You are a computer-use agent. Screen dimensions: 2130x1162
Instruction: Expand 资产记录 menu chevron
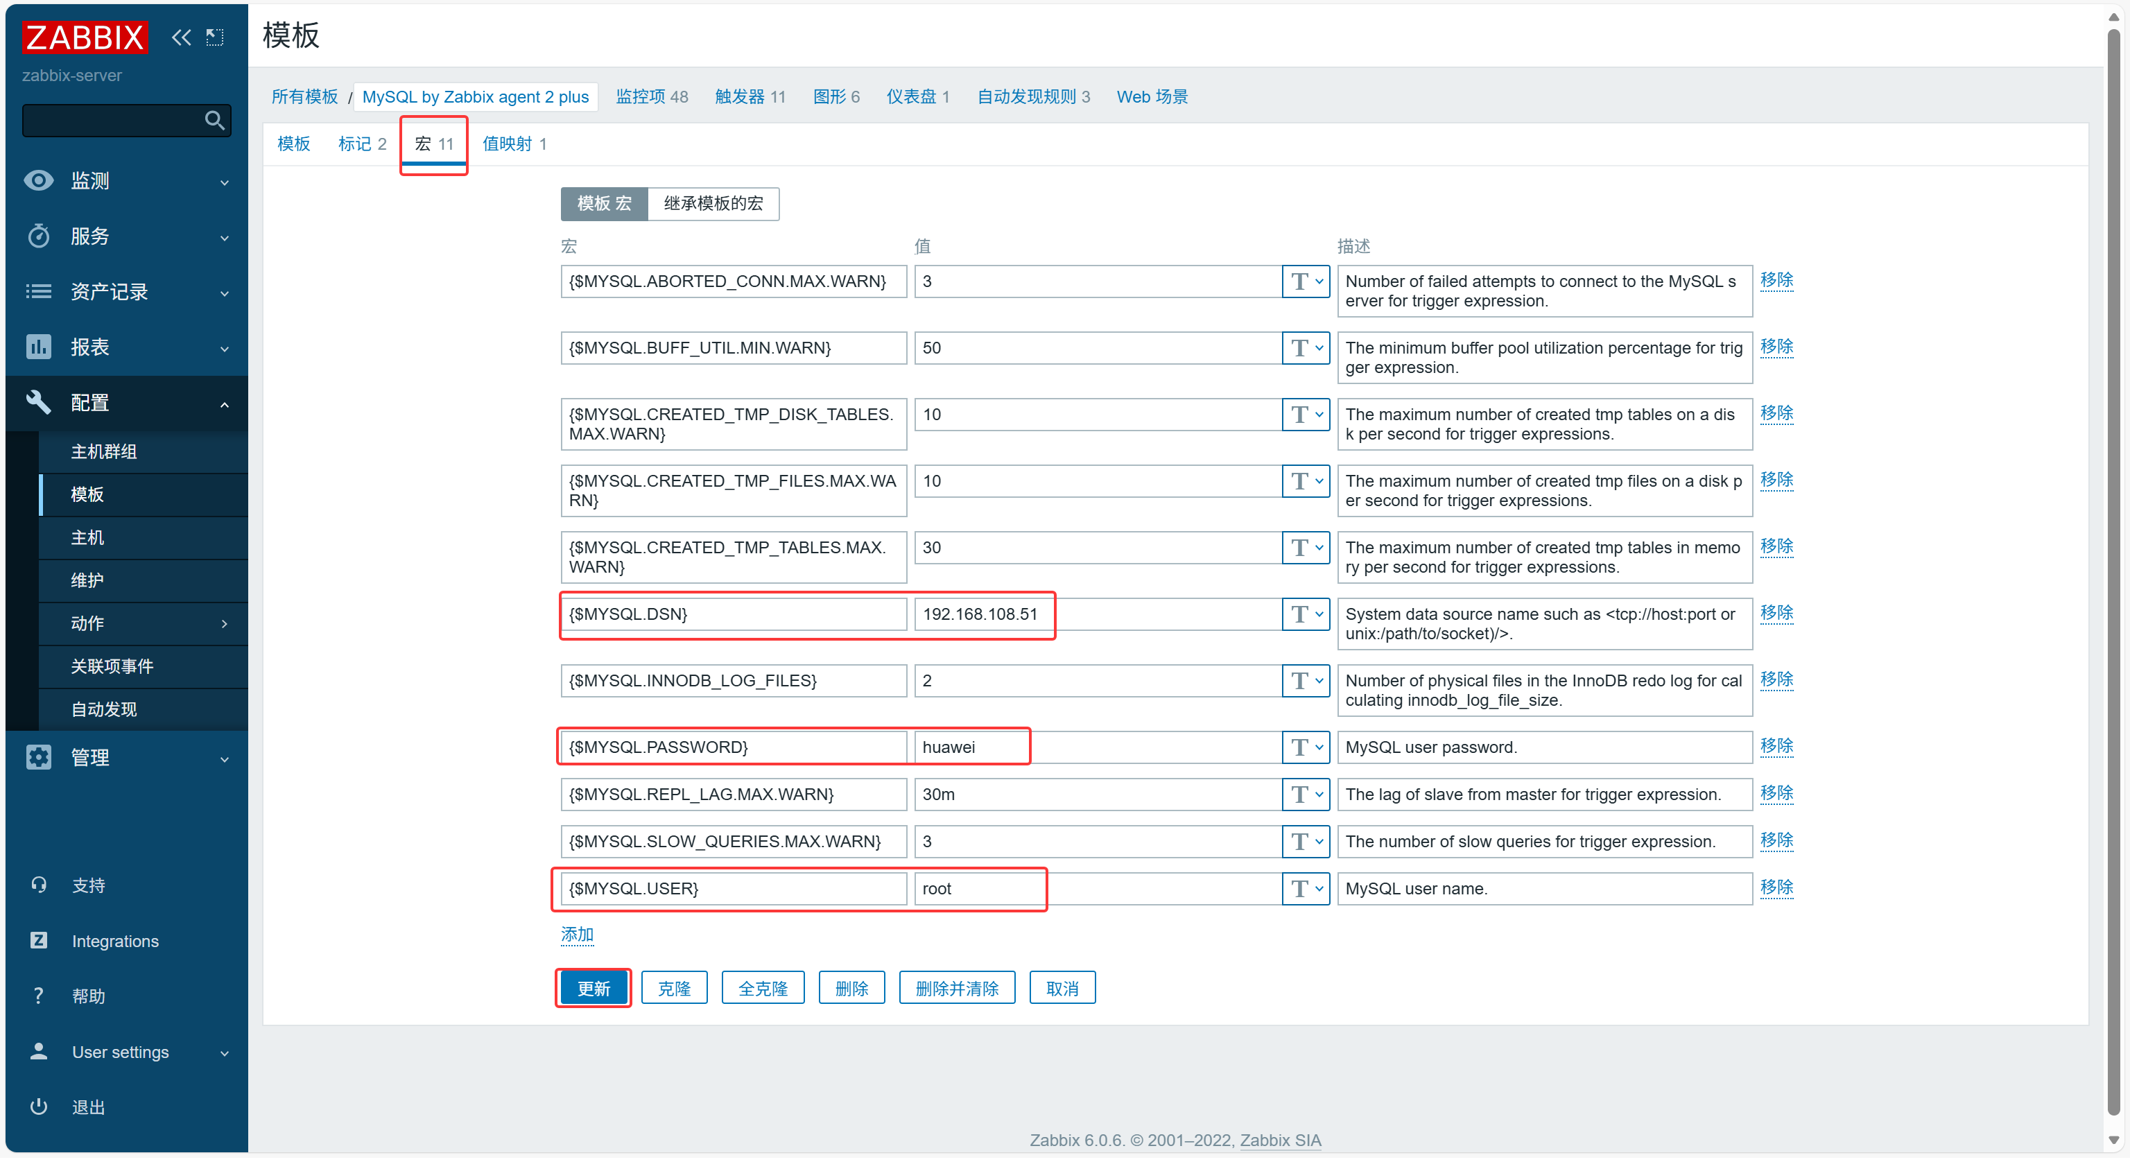(224, 293)
